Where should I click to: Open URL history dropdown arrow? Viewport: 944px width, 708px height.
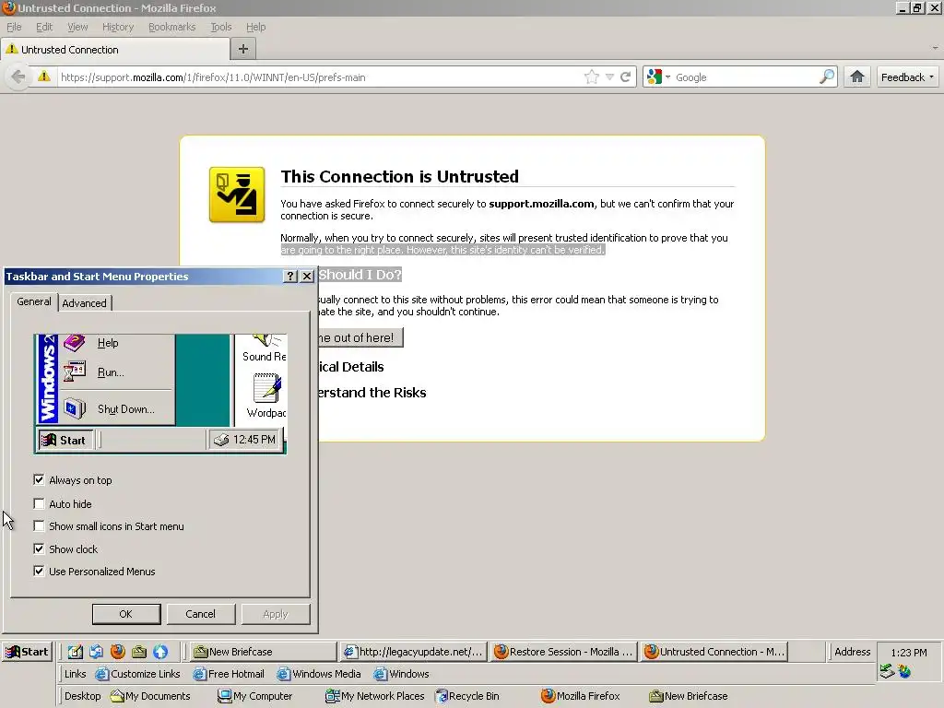pyautogui.click(x=609, y=77)
